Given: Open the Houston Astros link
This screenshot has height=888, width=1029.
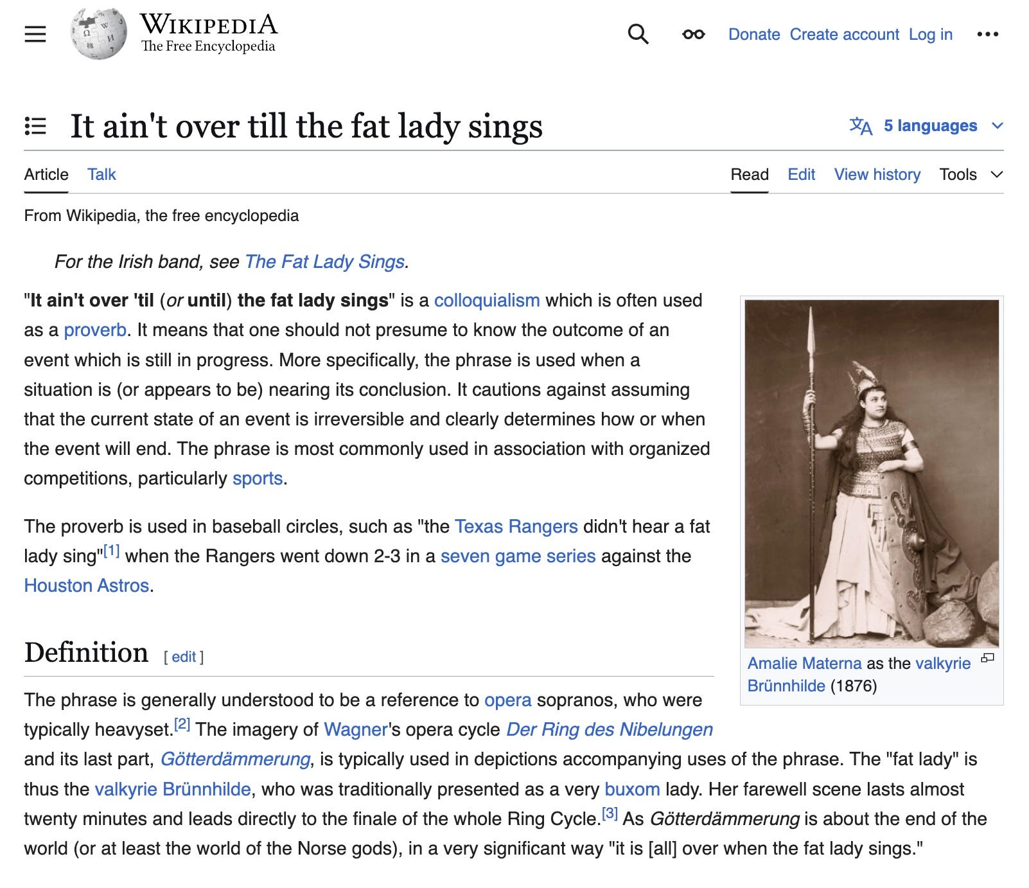Looking at the screenshot, I should pos(87,585).
